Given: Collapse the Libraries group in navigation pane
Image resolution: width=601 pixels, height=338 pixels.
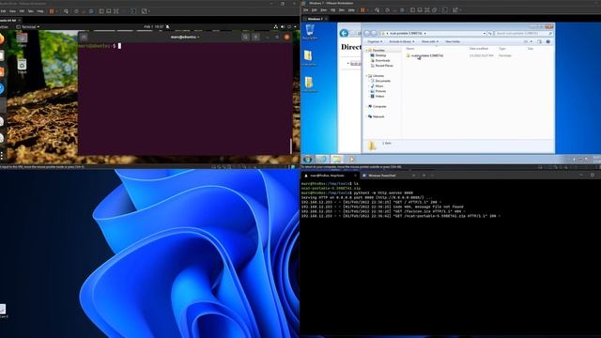Looking at the screenshot, I should click(367, 76).
